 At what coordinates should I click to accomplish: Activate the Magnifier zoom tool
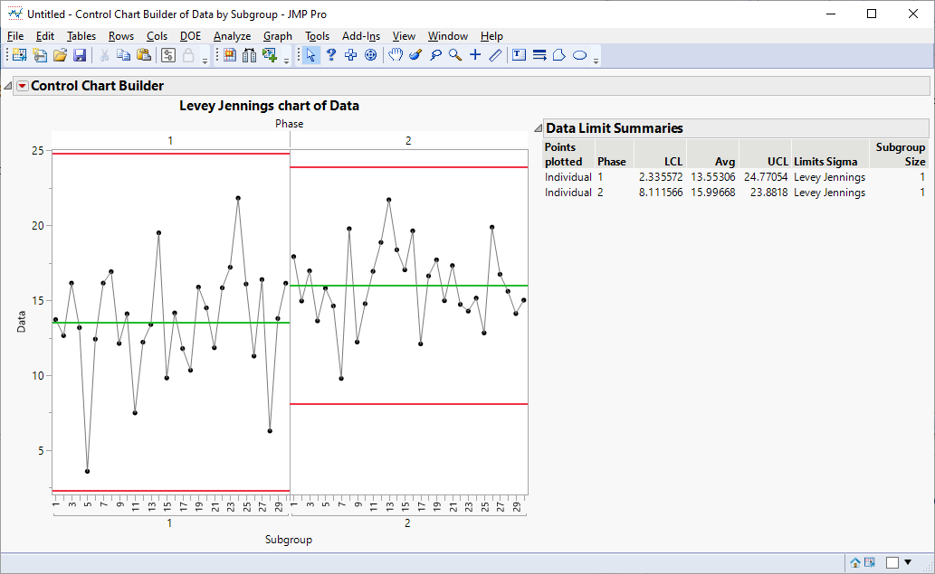coord(455,55)
